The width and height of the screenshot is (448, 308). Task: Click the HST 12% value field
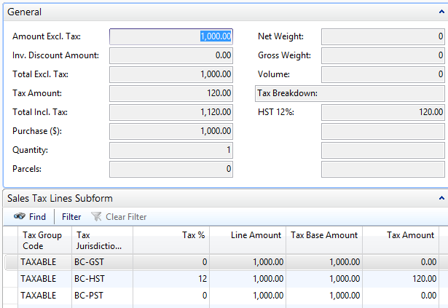(x=383, y=112)
